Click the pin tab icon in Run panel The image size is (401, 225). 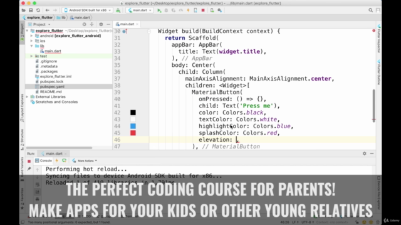tap(29, 169)
